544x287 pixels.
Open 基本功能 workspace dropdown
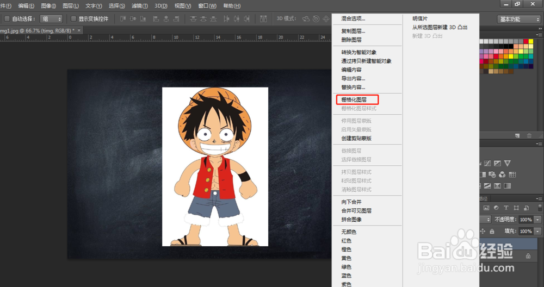518,19
